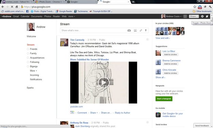
Task: Open the Facebook bookmark icon
Action: click(x=28, y=11)
